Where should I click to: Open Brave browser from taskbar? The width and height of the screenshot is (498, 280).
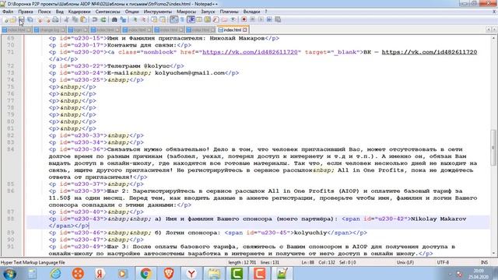tap(169, 273)
